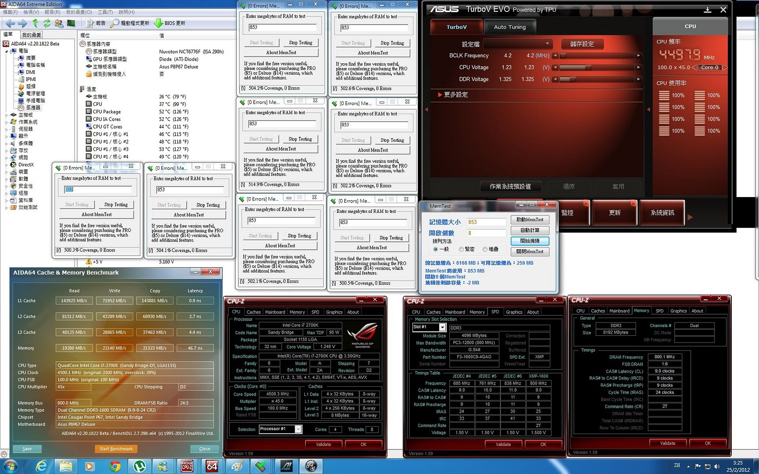Open Paint from the taskbar
The height and width of the screenshot is (474, 759).
pyautogui.click(x=237, y=466)
